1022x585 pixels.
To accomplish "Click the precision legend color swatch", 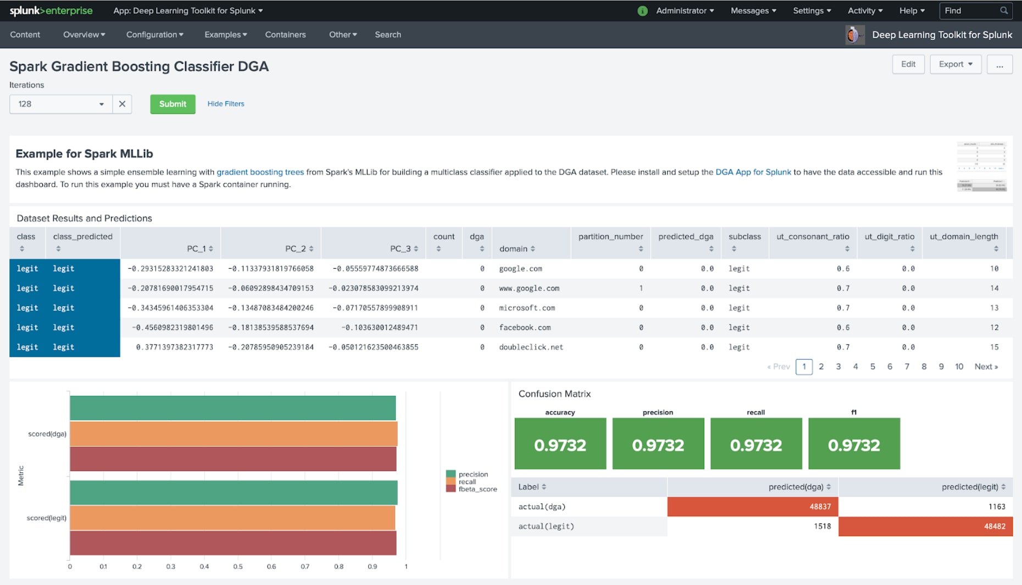I will pos(451,474).
